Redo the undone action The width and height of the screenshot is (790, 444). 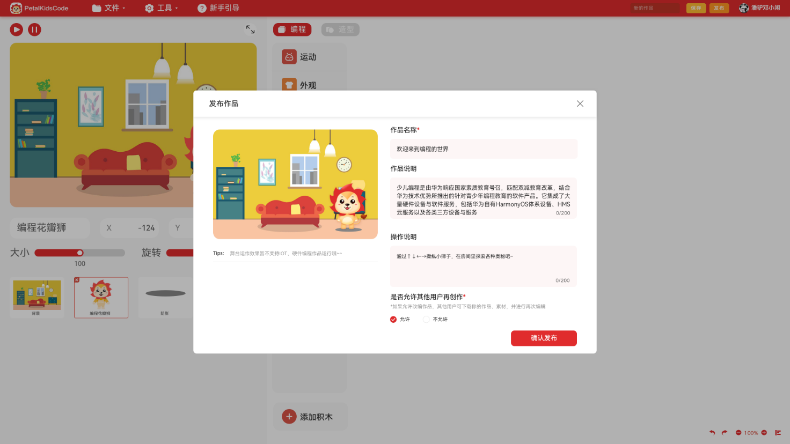coord(724,433)
